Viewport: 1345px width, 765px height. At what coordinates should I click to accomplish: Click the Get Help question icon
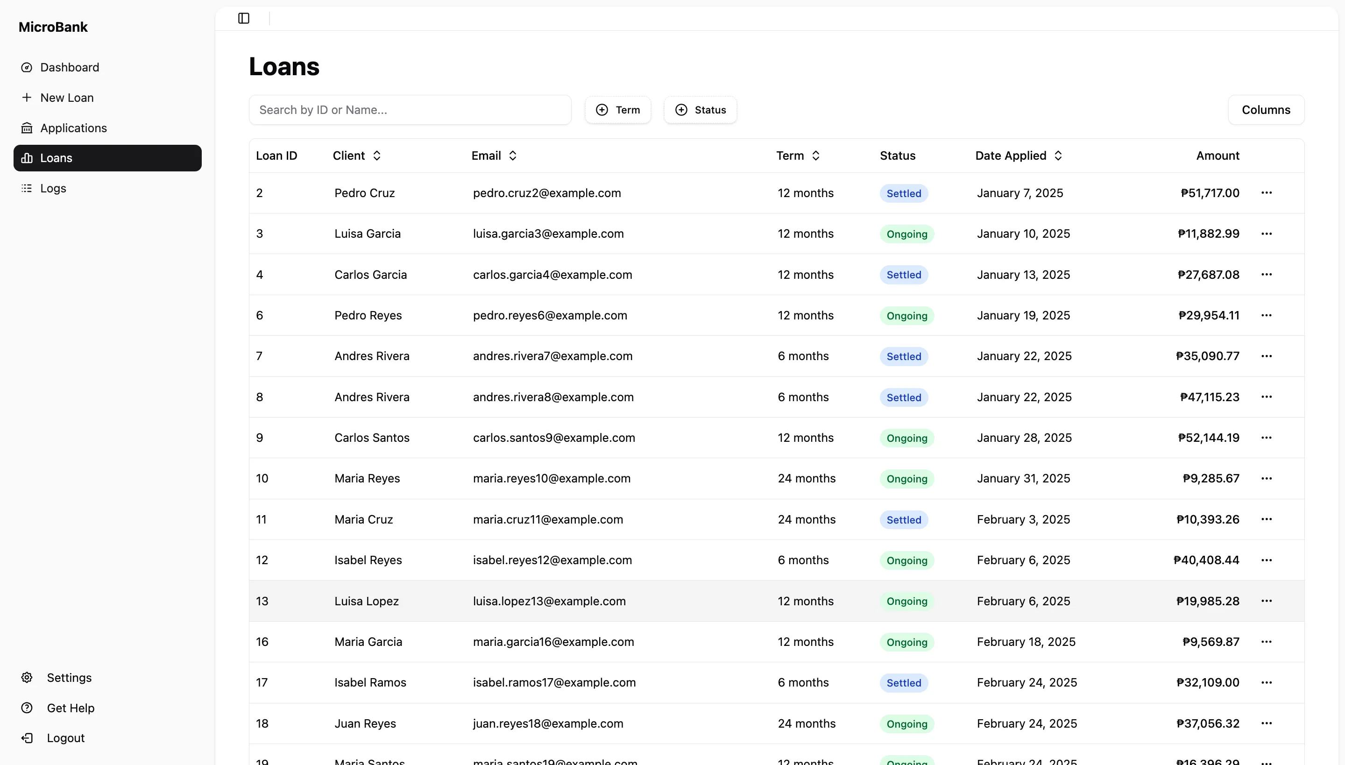[x=27, y=708]
